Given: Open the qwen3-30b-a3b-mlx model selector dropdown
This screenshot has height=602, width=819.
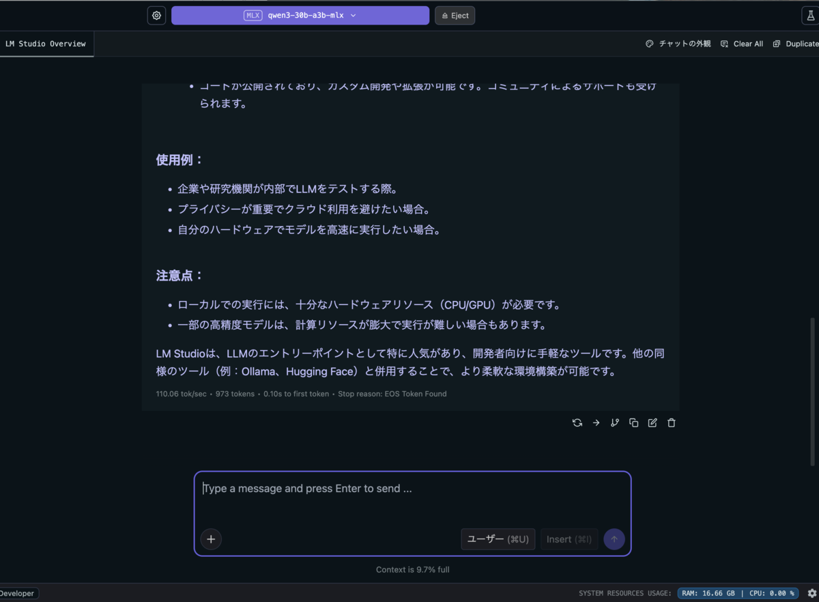Looking at the screenshot, I should point(300,16).
